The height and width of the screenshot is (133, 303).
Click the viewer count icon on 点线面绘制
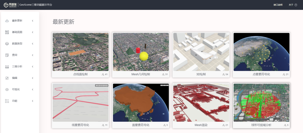pyautogui.click(x=103, y=74)
